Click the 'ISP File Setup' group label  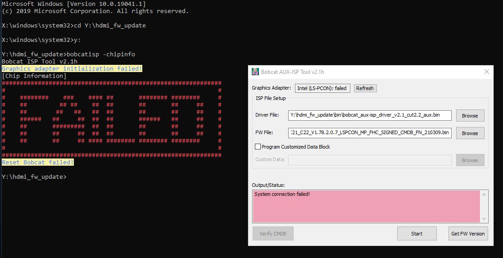pyautogui.click(x=271, y=98)
